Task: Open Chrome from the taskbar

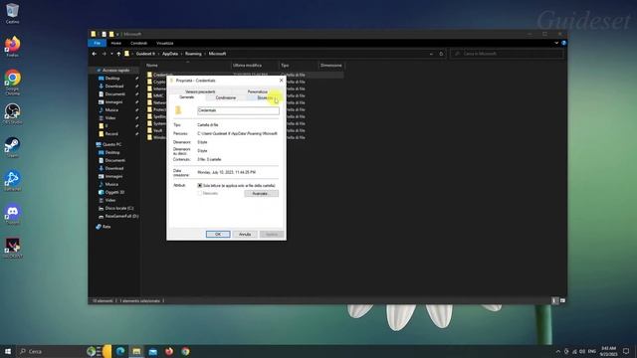Action: click(x=185, y=351)
